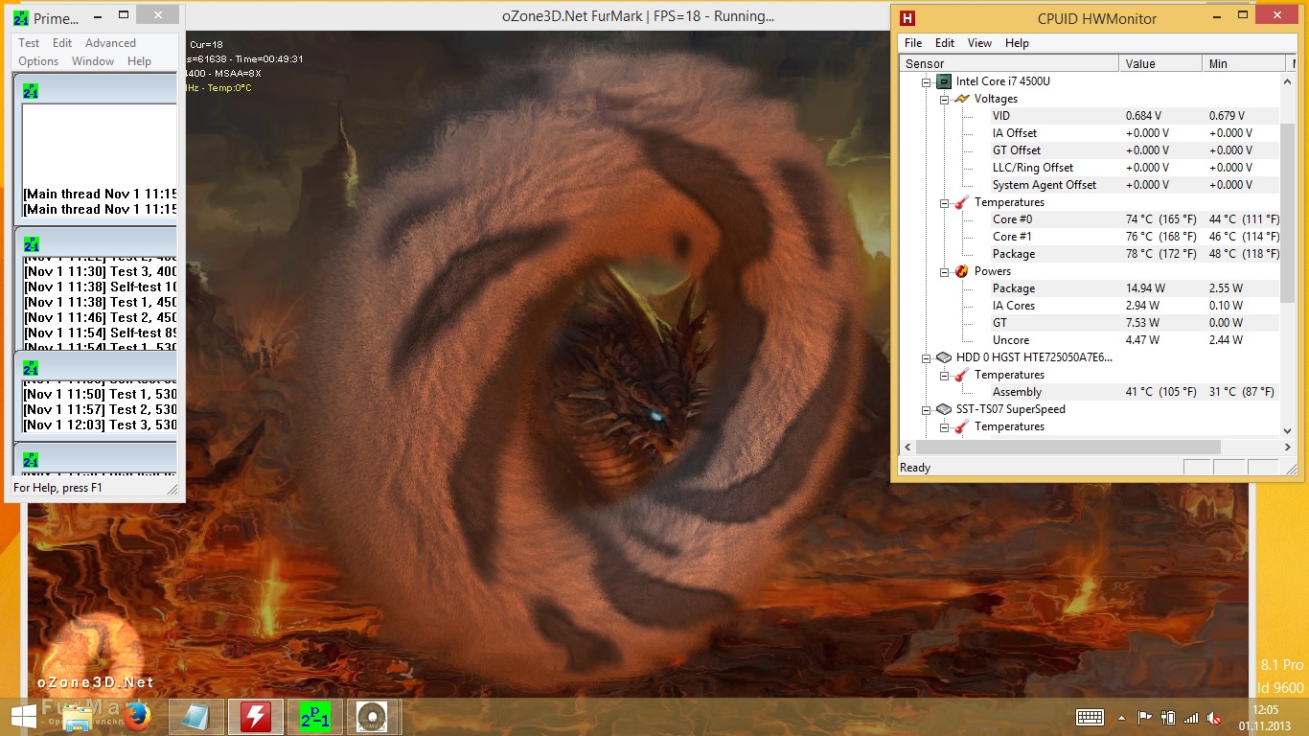Click the Value column header
Viewport: 1309px width, 736px height.
(1160, 63)
